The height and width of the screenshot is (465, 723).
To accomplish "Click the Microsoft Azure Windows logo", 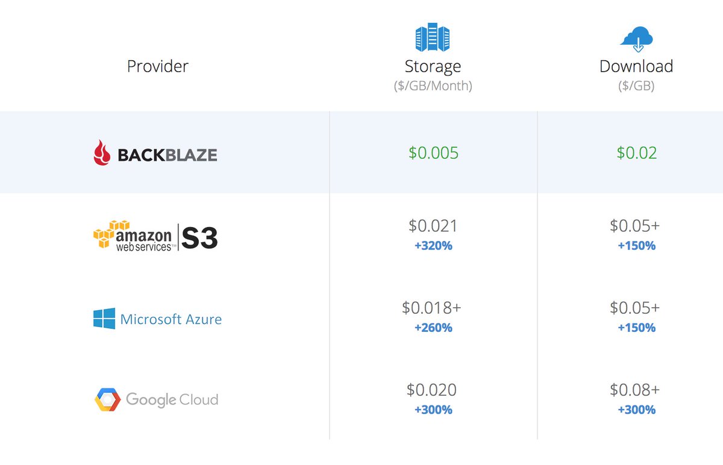I will (104, 319).
